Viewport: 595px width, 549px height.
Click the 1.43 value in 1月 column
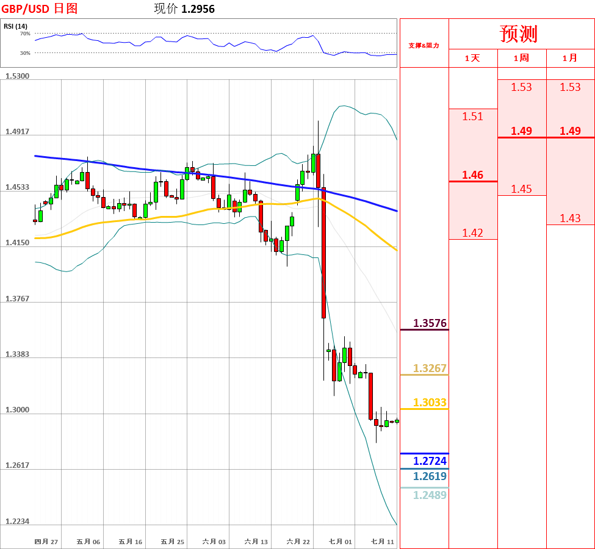[x=571, y=218]
